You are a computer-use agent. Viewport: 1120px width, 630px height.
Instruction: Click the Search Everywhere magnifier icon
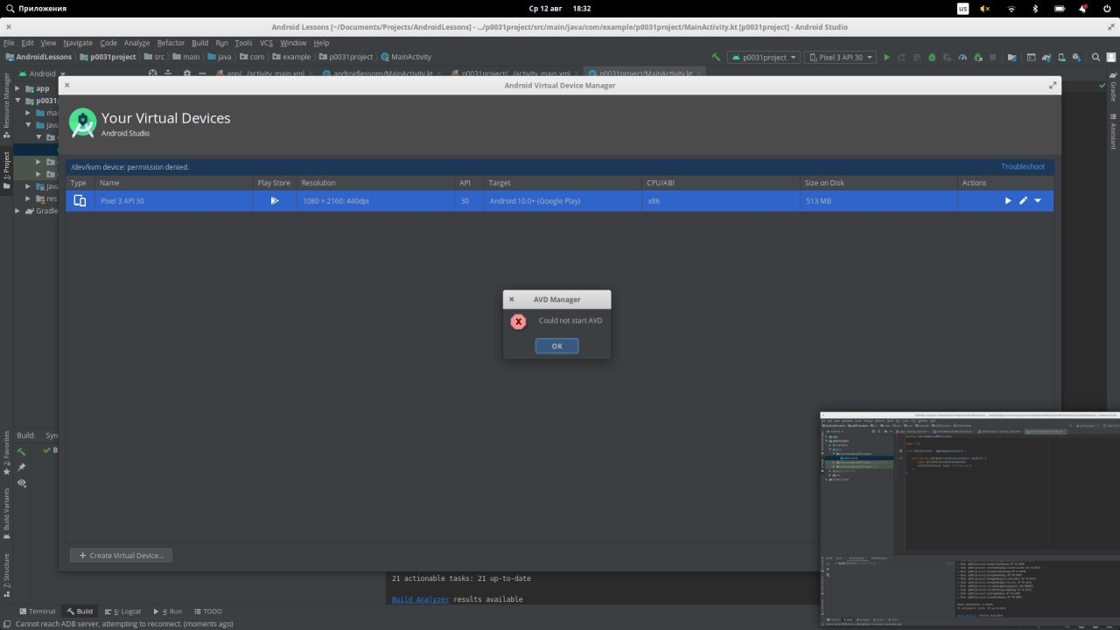click(x=1096, y=57)
